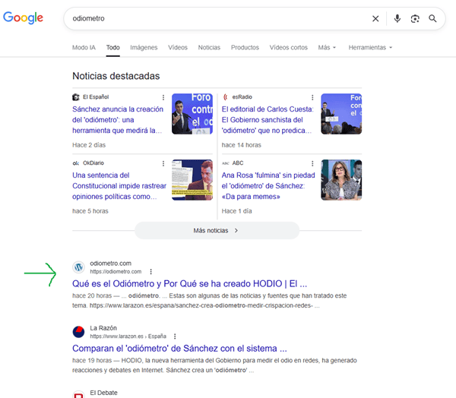456x398 pixels.
Task: Open ABC article about Ana Rosa
Action: (x=268, y=186)
